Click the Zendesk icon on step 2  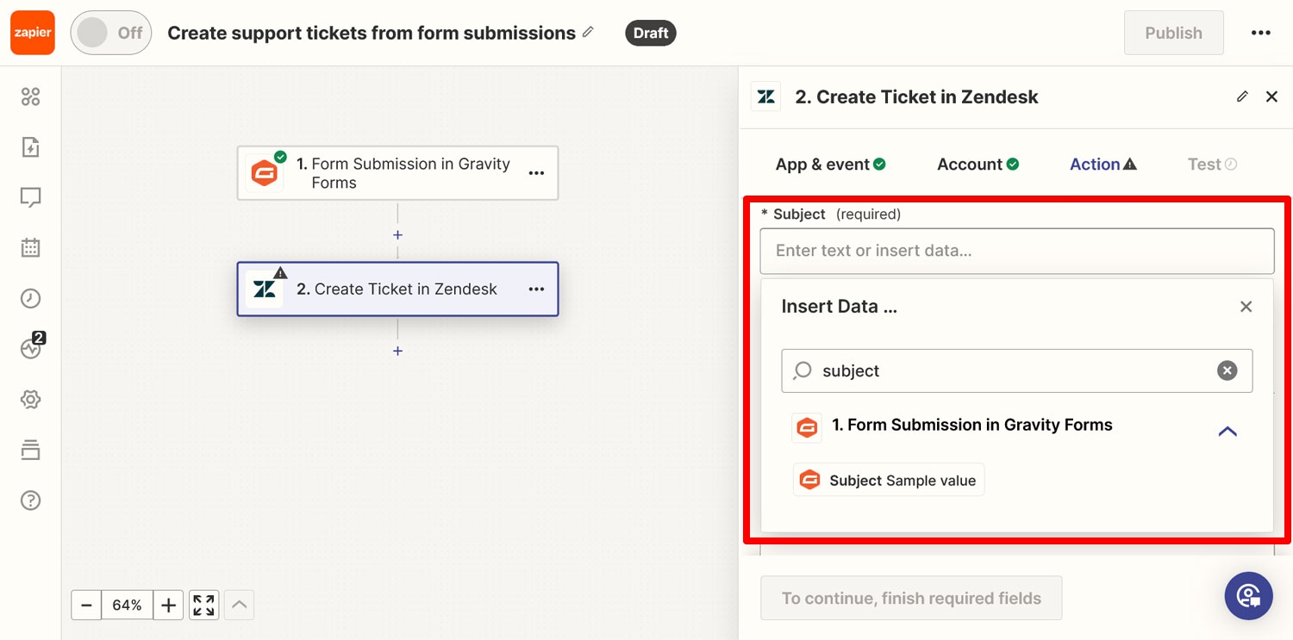coord(265,289)
